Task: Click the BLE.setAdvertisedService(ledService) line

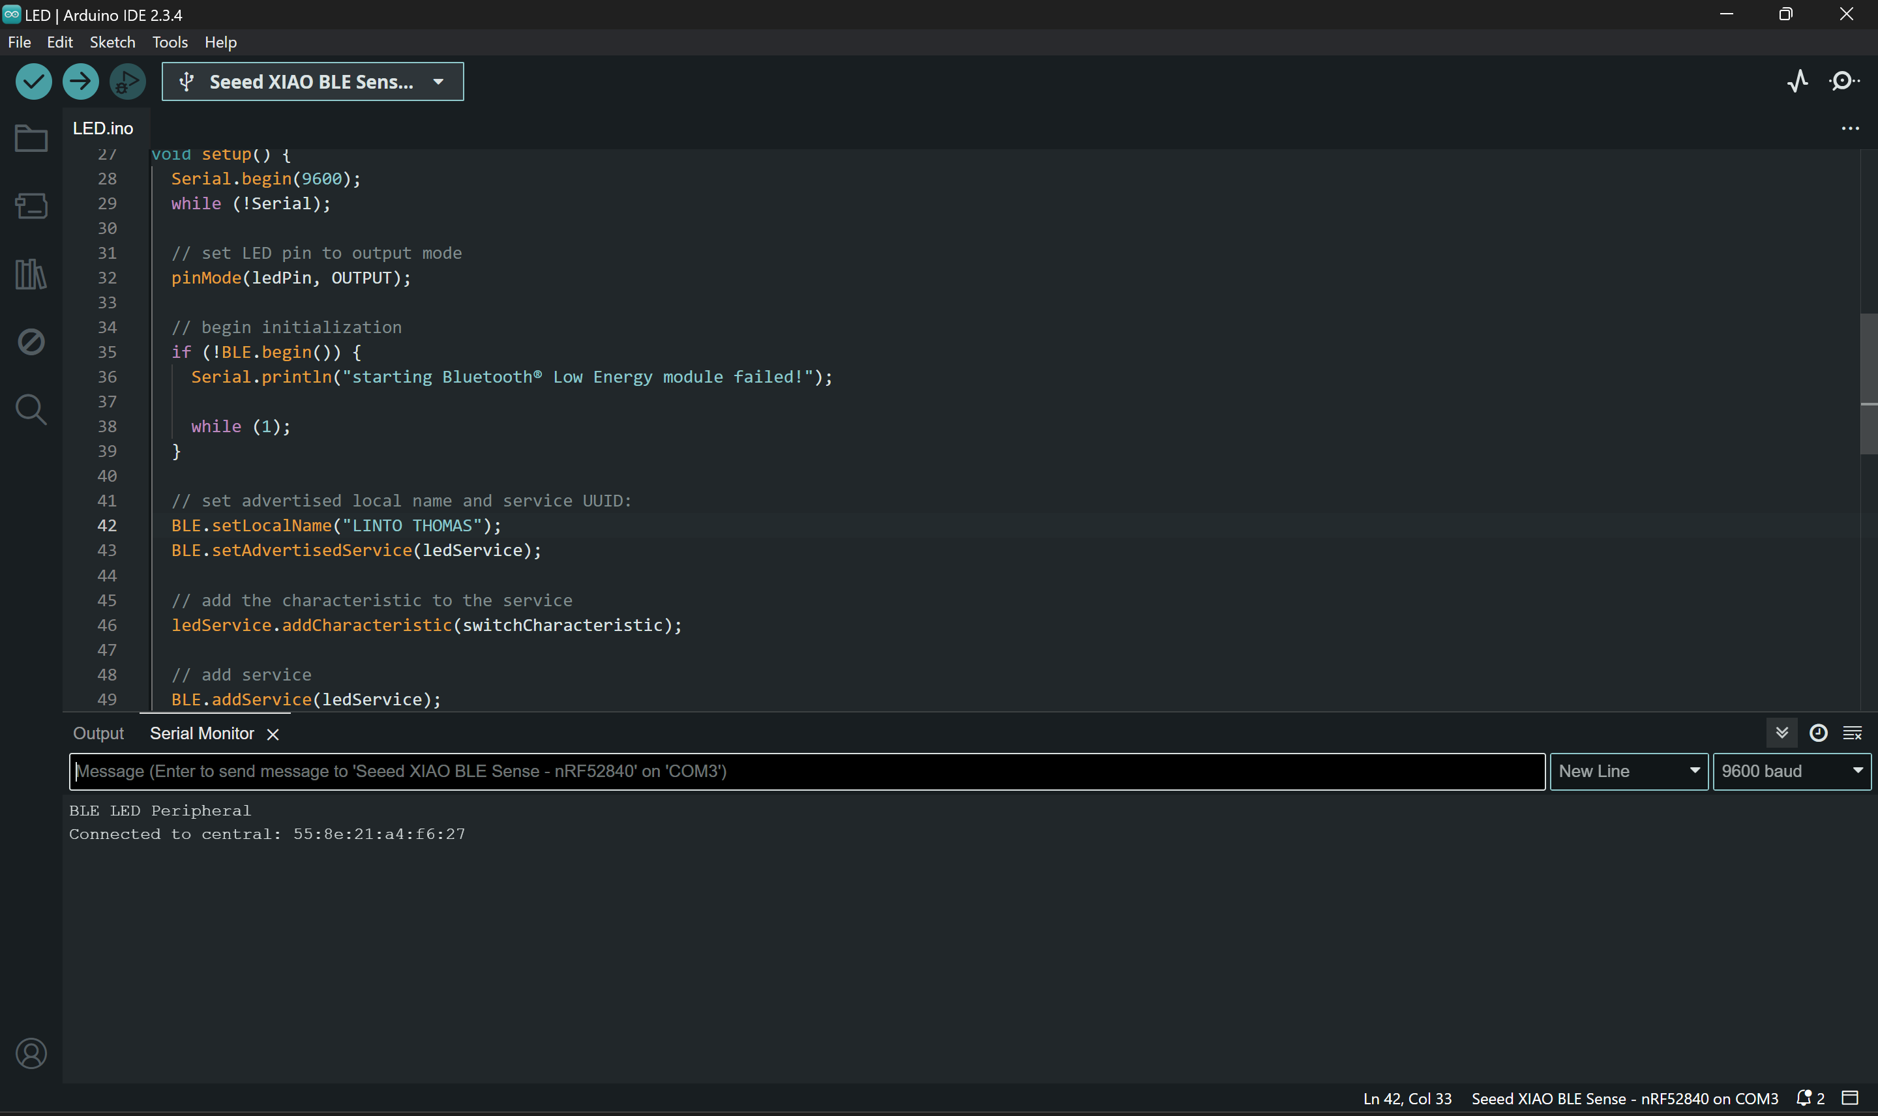Action: (x=357, y=550)
